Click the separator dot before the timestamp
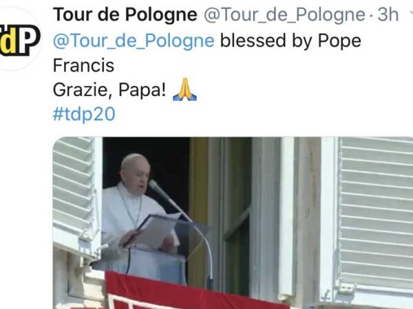 click(371, 16)
